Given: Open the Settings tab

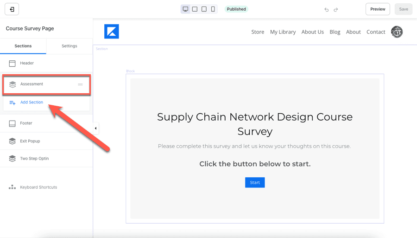Looking at the screenshot, I should 69,46.
